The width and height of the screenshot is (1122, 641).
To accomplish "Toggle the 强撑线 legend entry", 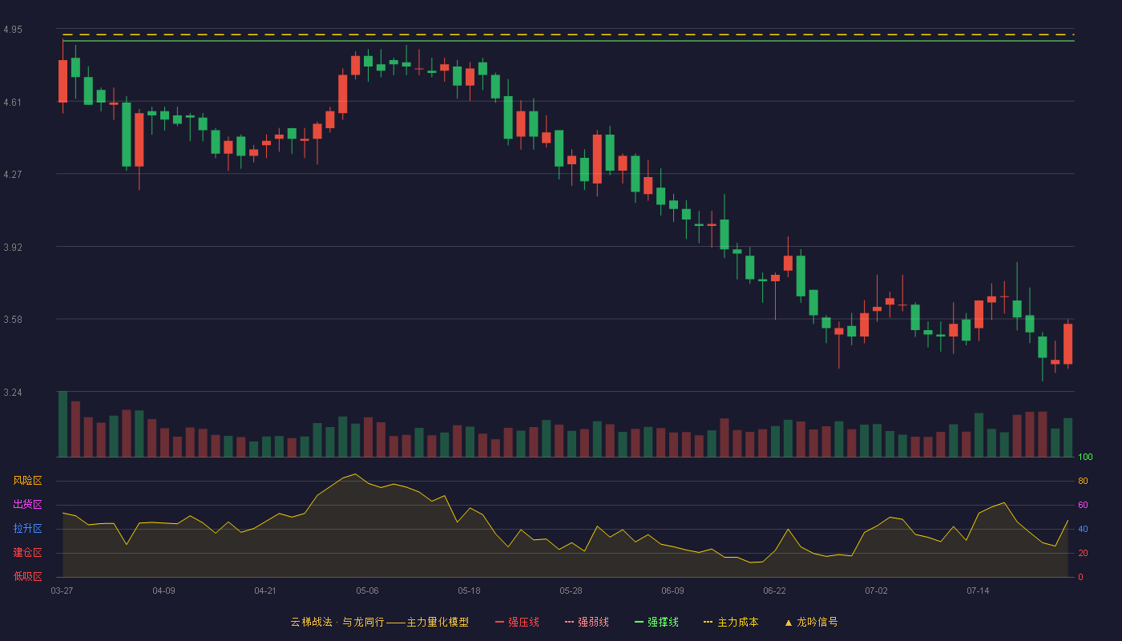I will click(x=656, y=622).
